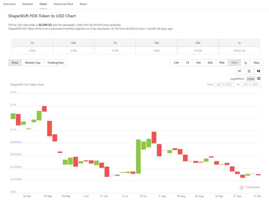Enable Linear scale

[251, 79]
